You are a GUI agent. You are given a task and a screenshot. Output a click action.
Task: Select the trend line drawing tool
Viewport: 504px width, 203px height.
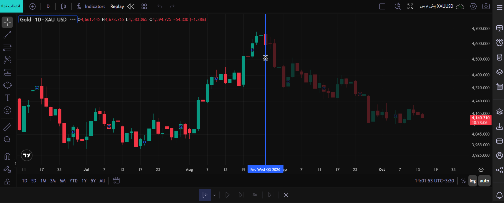point(7,35)
